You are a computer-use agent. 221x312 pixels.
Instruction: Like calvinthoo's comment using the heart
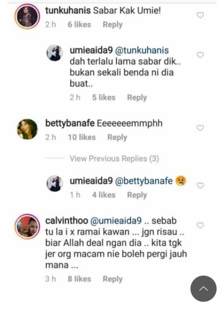pos(200,225)
